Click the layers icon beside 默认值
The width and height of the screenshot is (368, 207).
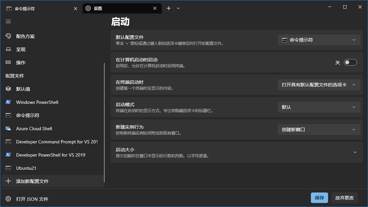[x=8, y=89]
